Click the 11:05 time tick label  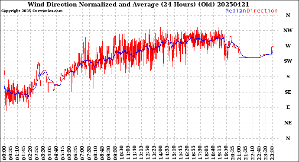[x=128, y=153]
